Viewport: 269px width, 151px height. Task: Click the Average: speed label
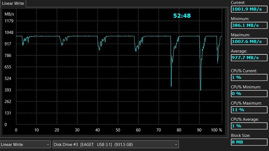pos(239,51)
